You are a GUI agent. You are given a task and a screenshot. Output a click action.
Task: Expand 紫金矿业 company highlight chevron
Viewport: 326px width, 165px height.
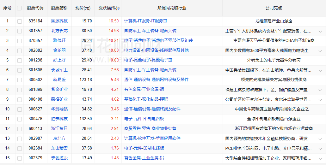(320, 90)
